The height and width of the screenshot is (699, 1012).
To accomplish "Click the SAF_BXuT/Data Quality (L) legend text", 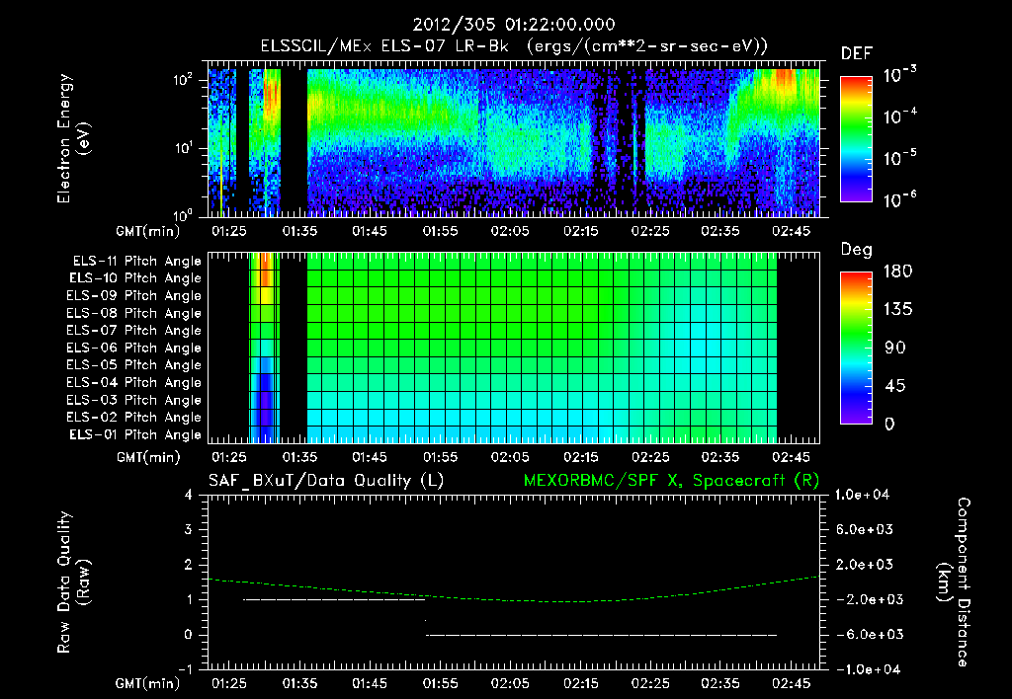I will [326, 481].
